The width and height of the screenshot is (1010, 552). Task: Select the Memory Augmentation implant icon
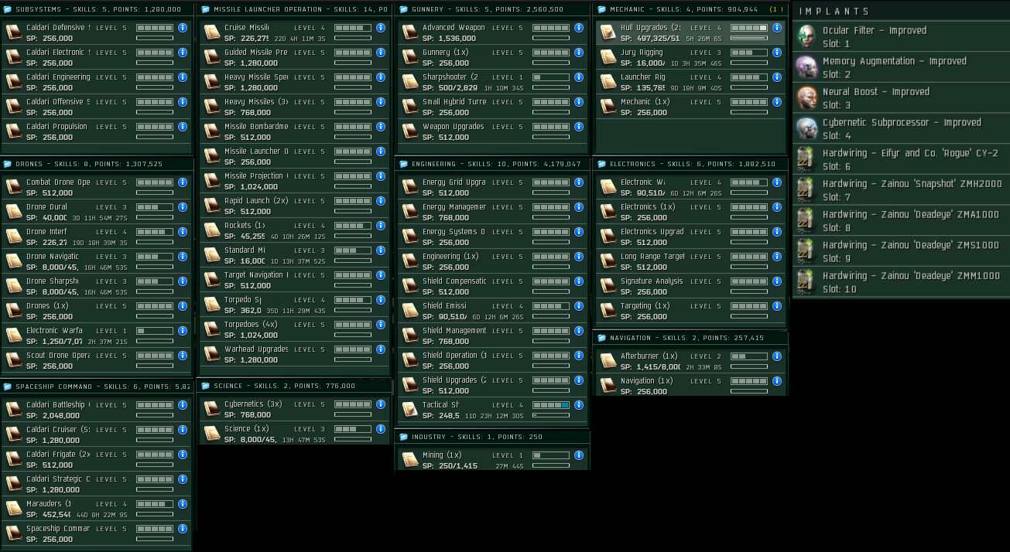pyautogui.click(x=807, y=67)
